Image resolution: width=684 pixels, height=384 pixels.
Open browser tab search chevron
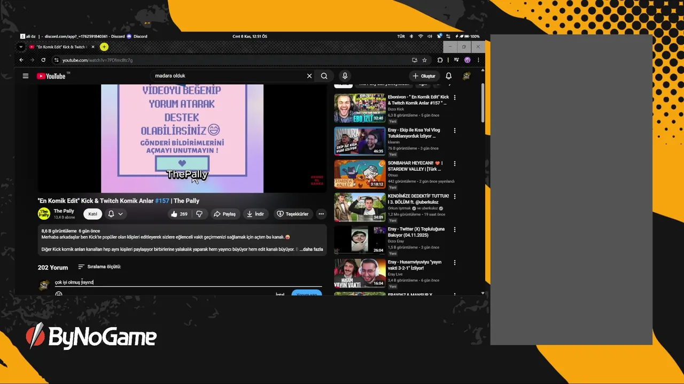(x=21, y=47)
